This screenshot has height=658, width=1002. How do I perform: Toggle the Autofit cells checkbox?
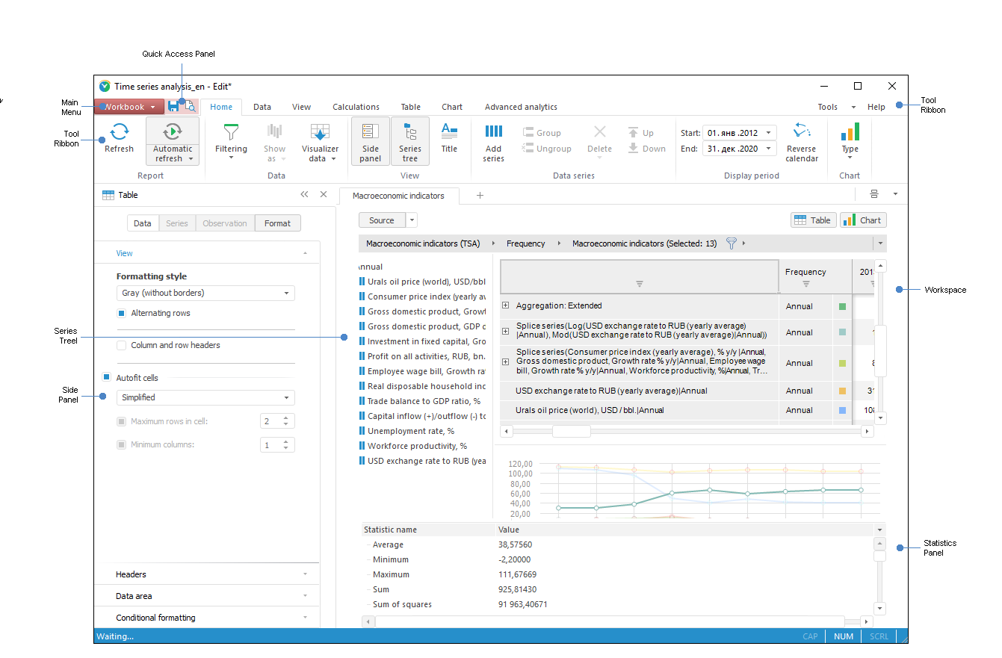[107, 378]
